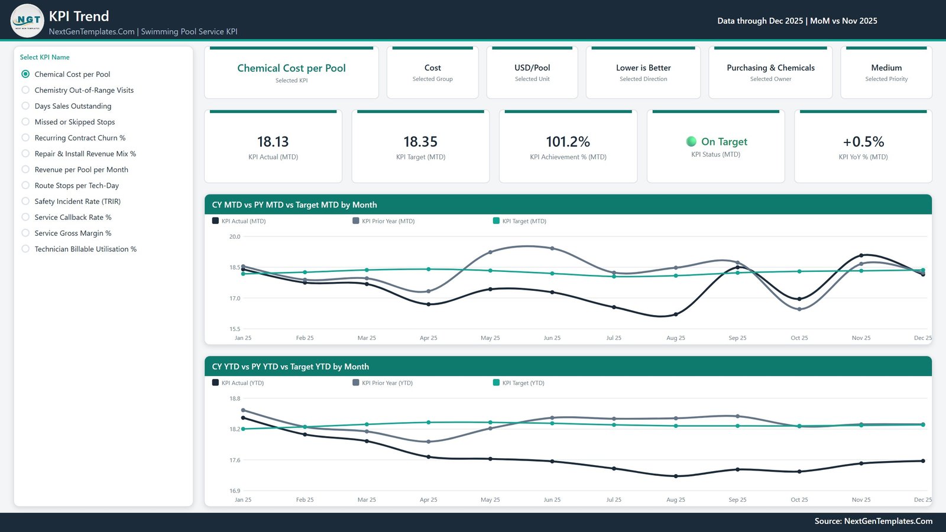Click the CY YTD vs PY YTD chart header
This screenshot has height=532, width=946.
click(x=568, y=366)
